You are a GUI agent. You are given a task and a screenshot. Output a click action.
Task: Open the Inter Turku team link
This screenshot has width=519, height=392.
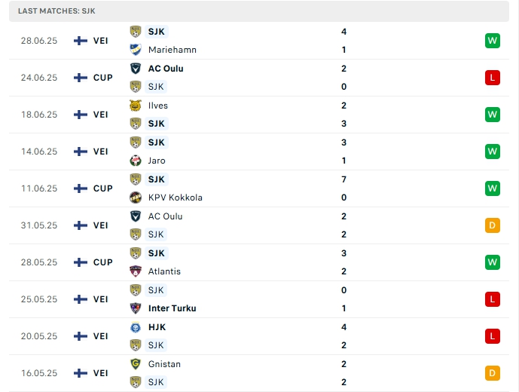point(173,308)
